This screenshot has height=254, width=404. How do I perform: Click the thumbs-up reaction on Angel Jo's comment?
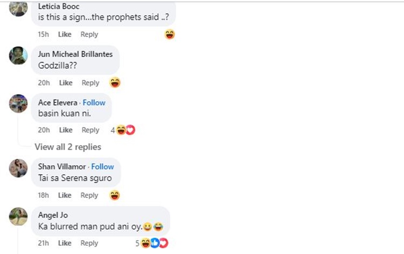[155, 243]
